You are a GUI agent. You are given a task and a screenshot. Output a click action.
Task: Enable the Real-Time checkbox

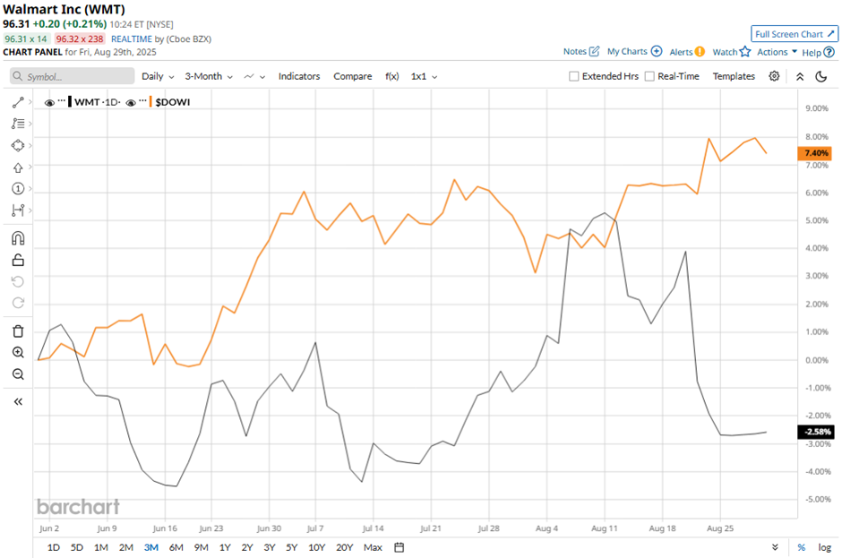(649, 76)
